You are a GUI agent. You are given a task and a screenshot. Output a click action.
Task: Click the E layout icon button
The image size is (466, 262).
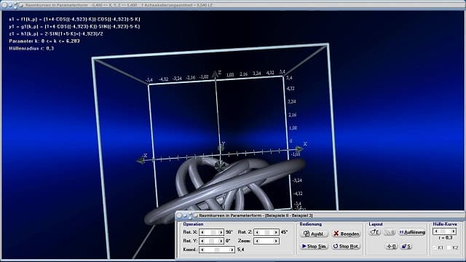click(375, 232)
